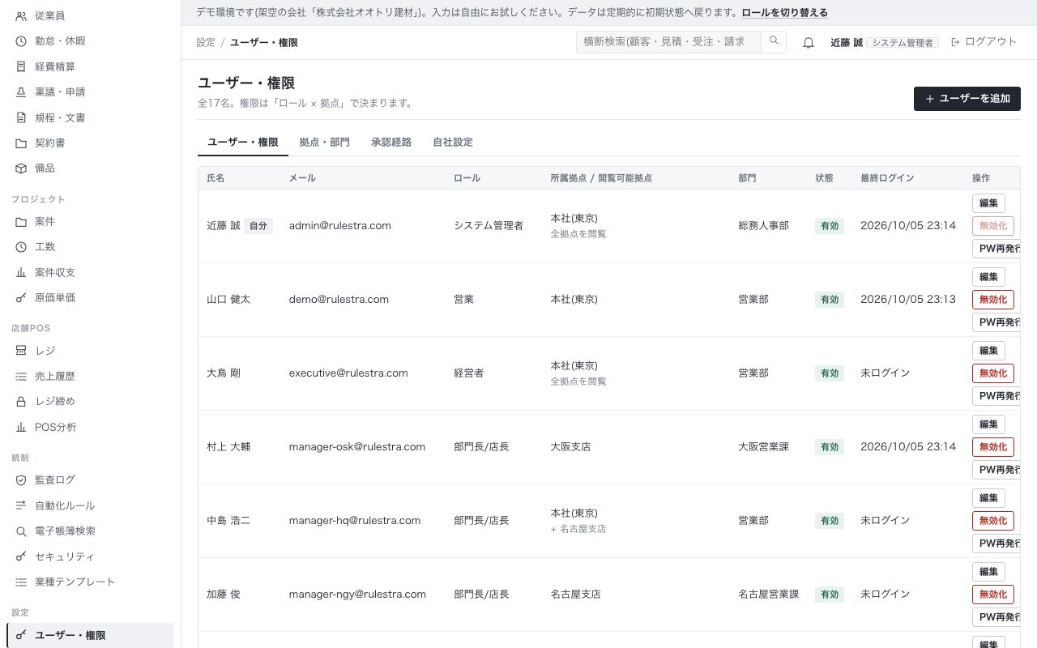Click the 案件収支 chart icon

21,272
